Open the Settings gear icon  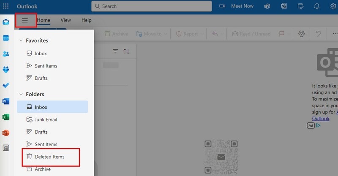(333, 6)
